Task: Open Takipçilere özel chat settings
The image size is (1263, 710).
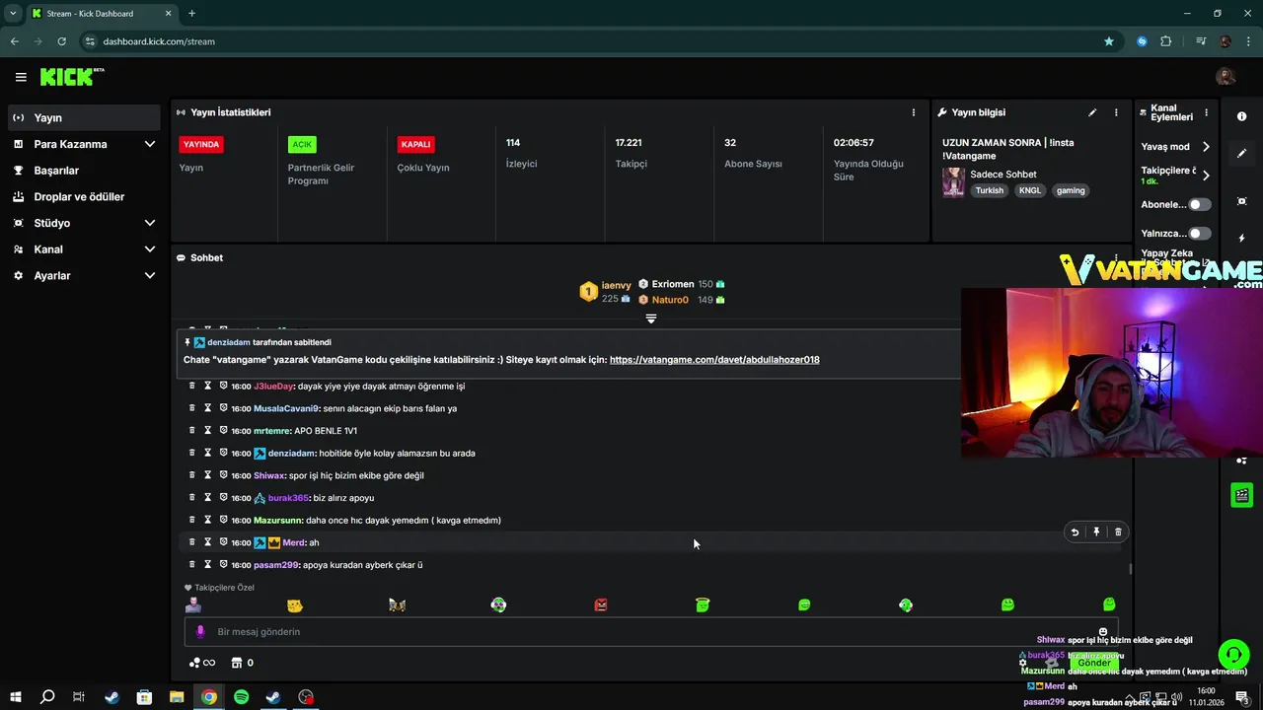Action: (1175, 175)
